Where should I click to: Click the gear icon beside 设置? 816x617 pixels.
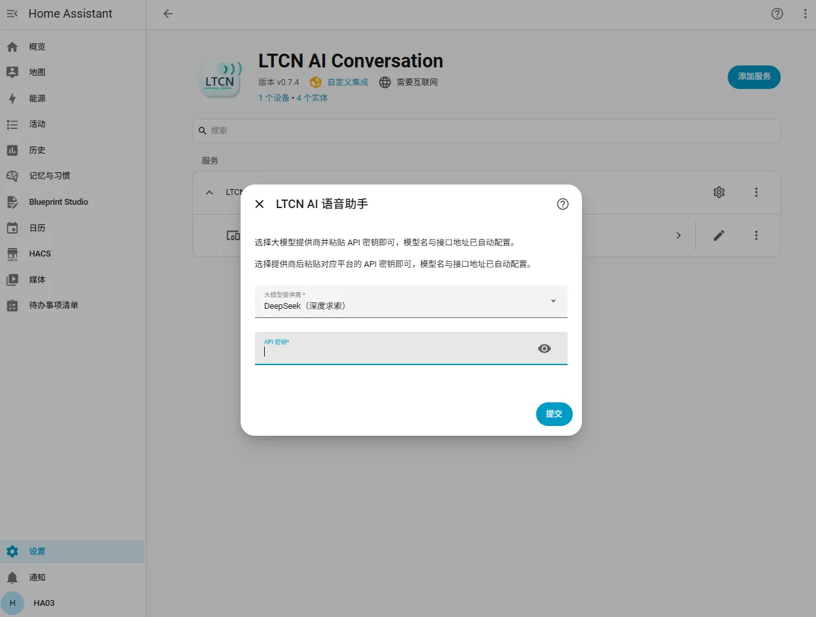click(x=12, y=552)
